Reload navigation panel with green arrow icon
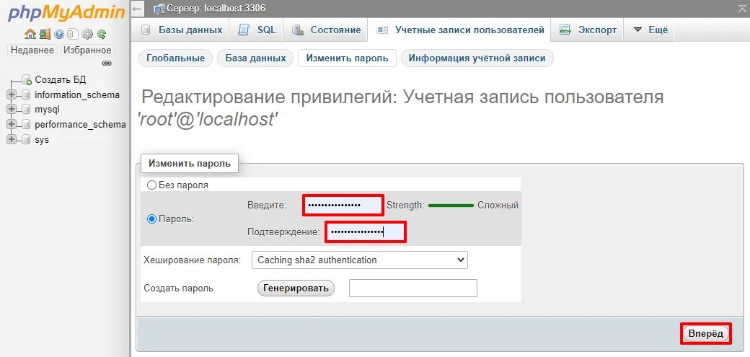This screenshot has height=357, width=750. (x=102, y=35)
